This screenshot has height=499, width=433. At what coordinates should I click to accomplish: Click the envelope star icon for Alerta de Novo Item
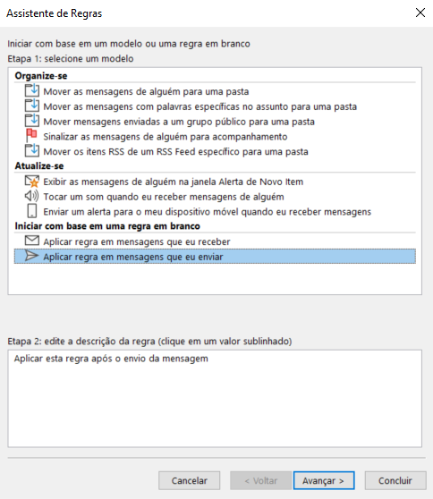pyautogui.click(x=32, y=182)
